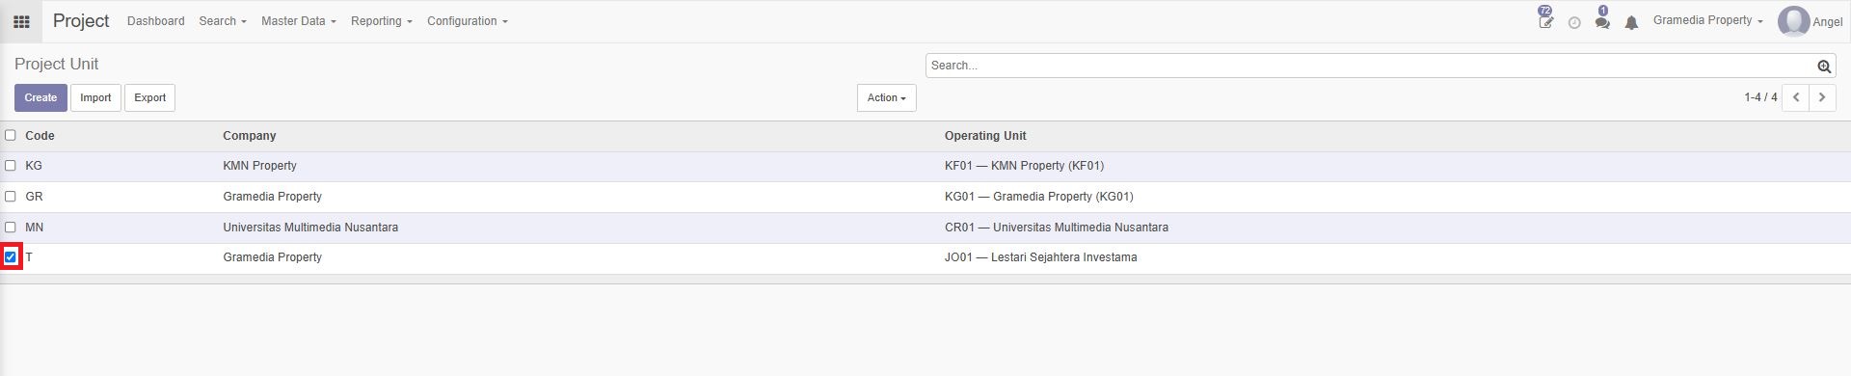
Task: Open the apps grid menu icon
Action: pos(21,21)
